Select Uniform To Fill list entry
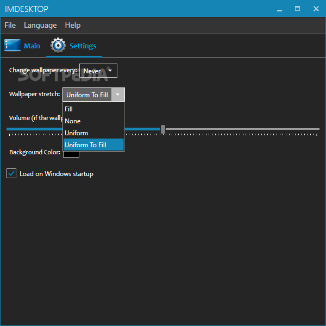 click(x=93, y=145)
